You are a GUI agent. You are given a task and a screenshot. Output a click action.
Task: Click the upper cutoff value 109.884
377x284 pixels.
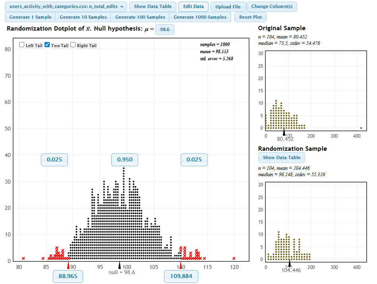click(x=181, y=276)
